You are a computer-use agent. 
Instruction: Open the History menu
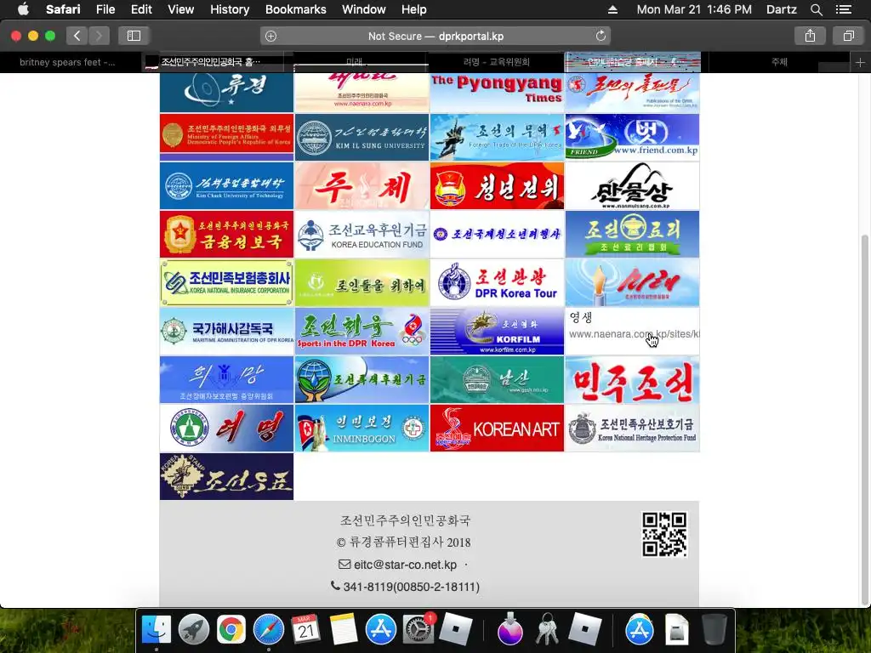[x=230, y=9]
